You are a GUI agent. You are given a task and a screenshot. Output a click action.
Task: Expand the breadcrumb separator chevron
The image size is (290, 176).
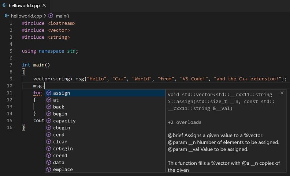point(45,16)
